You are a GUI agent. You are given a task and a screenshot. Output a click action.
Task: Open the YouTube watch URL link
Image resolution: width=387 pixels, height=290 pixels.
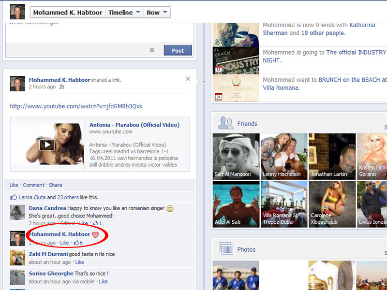(76, 106)
